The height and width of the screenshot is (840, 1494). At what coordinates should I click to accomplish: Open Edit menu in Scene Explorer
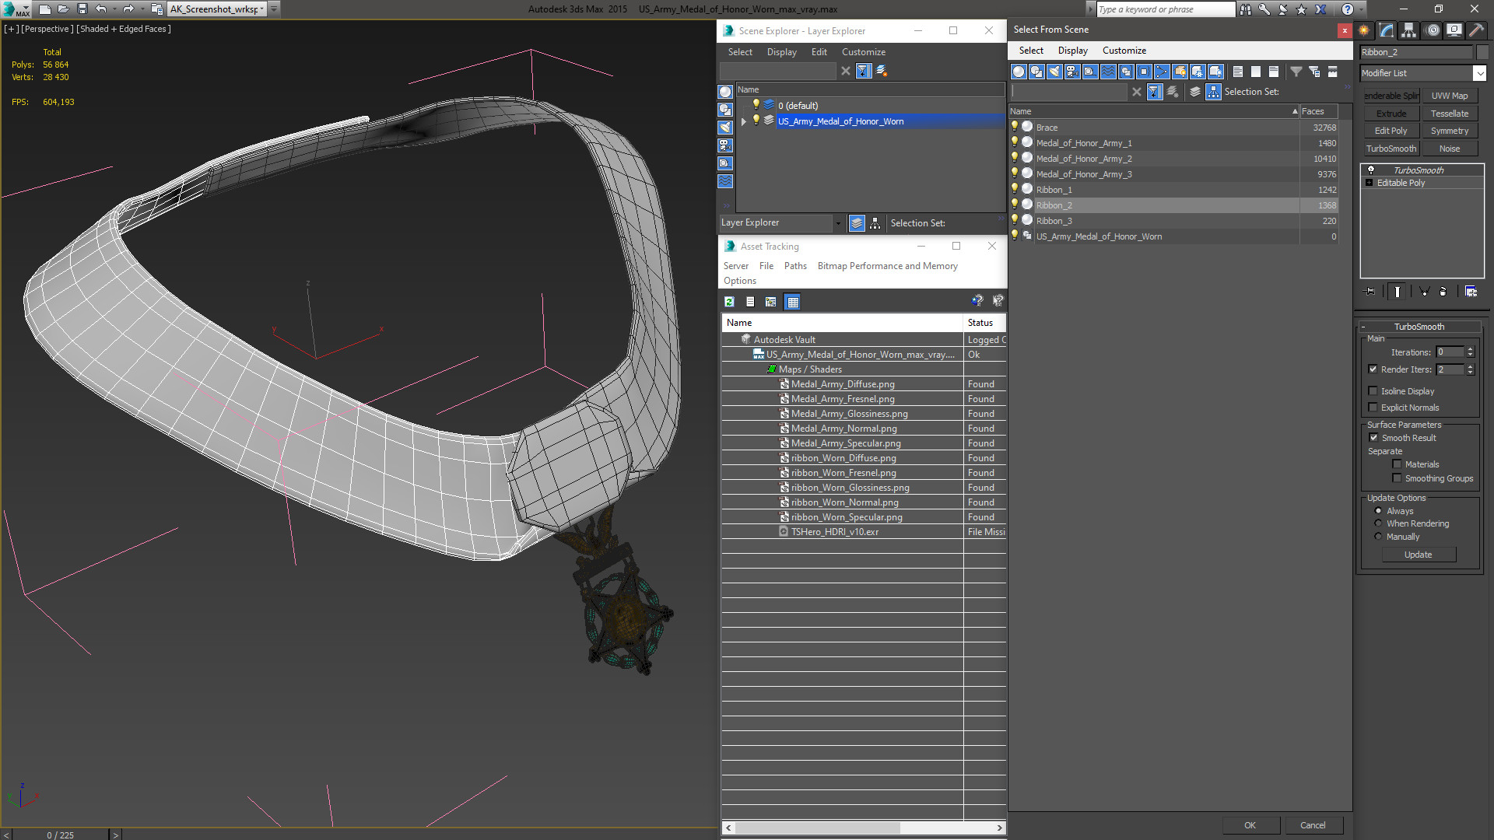pyautogui.click(x=819, y=52)
